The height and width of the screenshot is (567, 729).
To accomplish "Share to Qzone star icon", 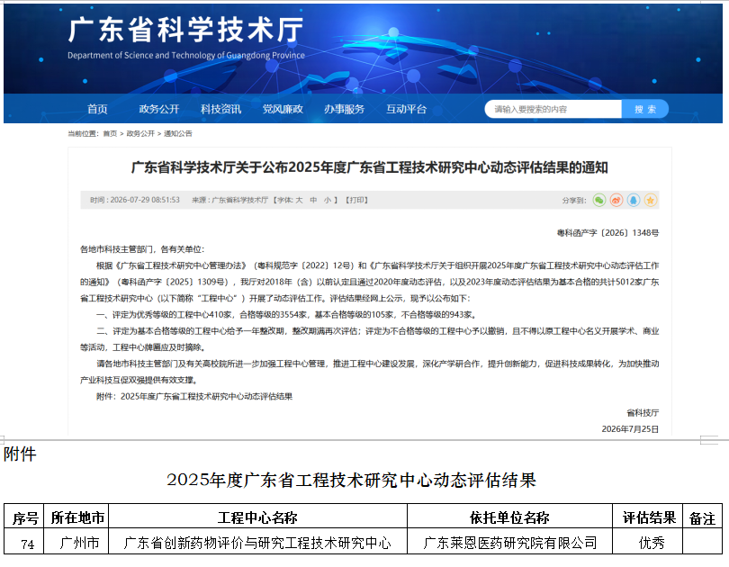I will 651,201.
